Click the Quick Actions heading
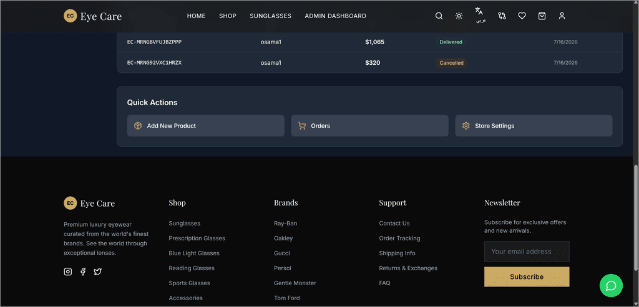The image size is (639, 307). (x=152, y=103)
